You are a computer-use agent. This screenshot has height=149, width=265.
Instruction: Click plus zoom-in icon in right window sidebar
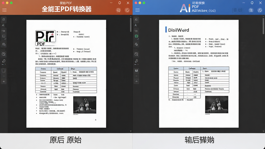tap(136, 81)
